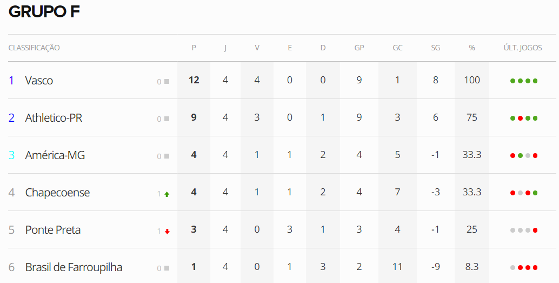Click Vasco's first green result dot
559x283 pixels.
click(x=513, y=81)
